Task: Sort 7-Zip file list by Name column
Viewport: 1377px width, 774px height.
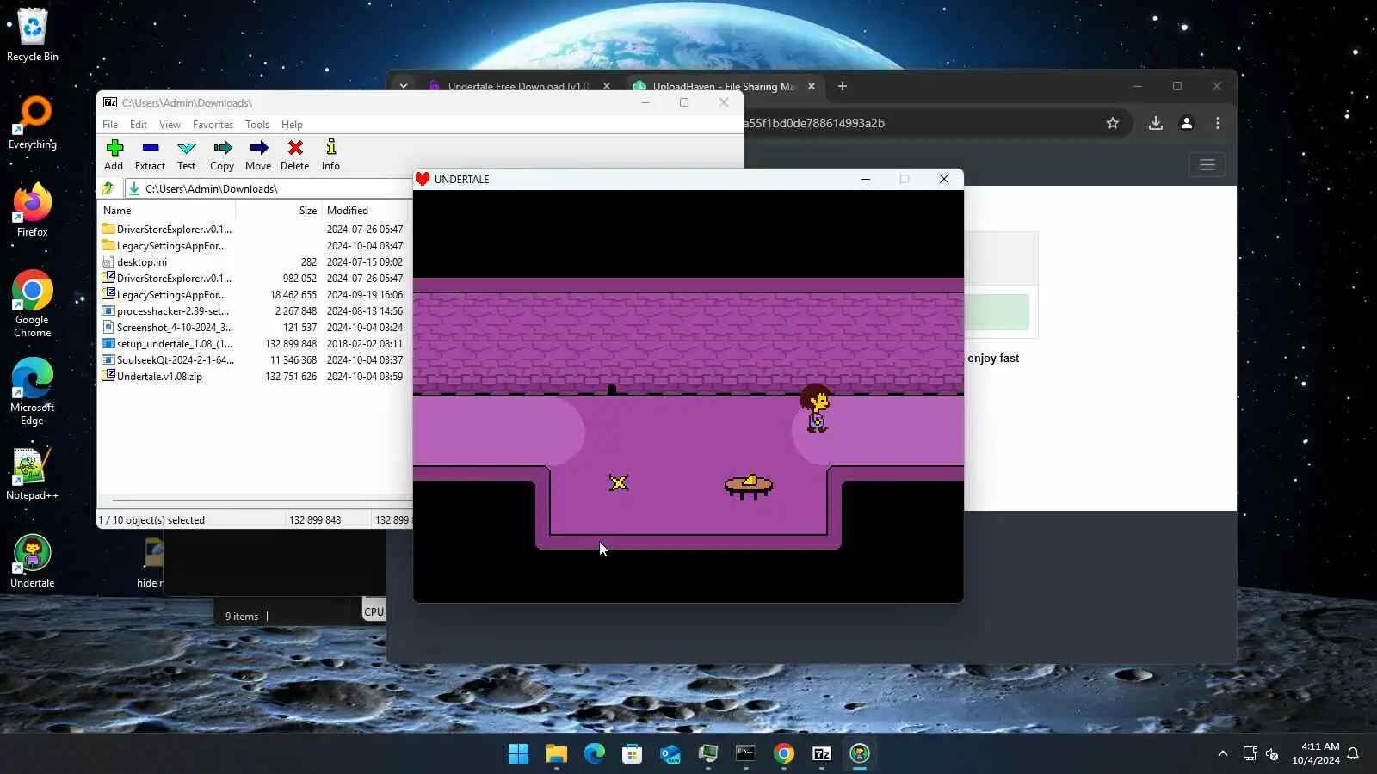Action: click(x=117, y=211)
